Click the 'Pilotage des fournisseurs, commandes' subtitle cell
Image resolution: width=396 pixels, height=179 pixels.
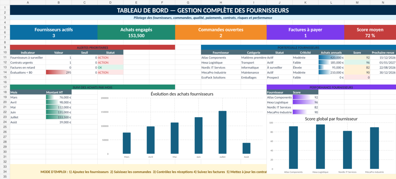[x=203, y=18]
